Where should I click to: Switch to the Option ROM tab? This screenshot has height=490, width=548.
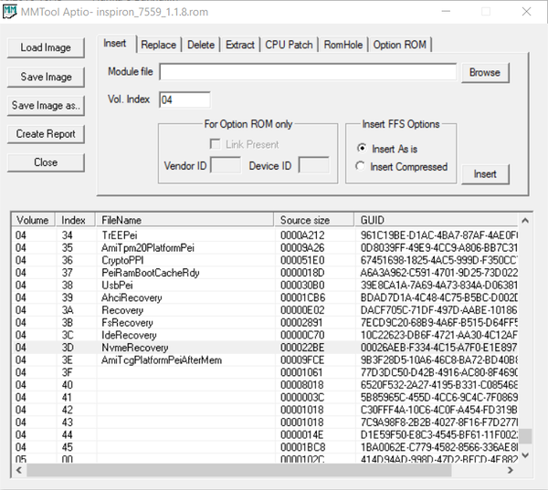400,45
